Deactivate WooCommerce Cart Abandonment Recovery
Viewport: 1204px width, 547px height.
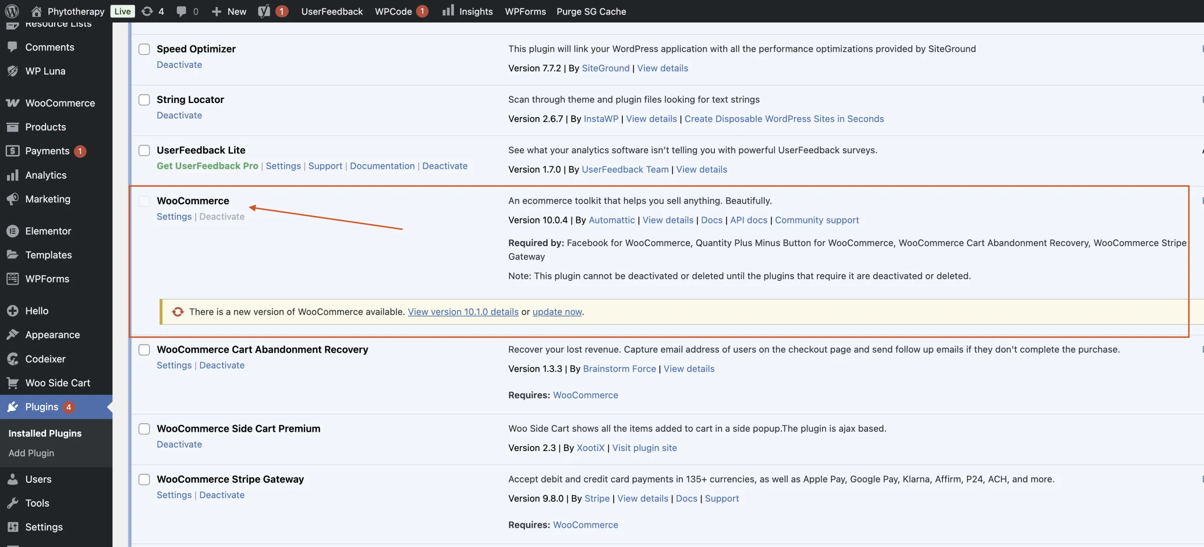point(222,365)
